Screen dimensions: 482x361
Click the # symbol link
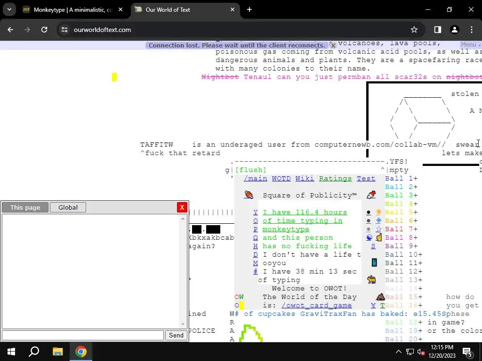(256, 271)
